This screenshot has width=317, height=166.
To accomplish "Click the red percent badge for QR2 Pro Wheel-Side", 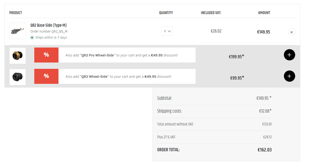I will tap(46, 55).
